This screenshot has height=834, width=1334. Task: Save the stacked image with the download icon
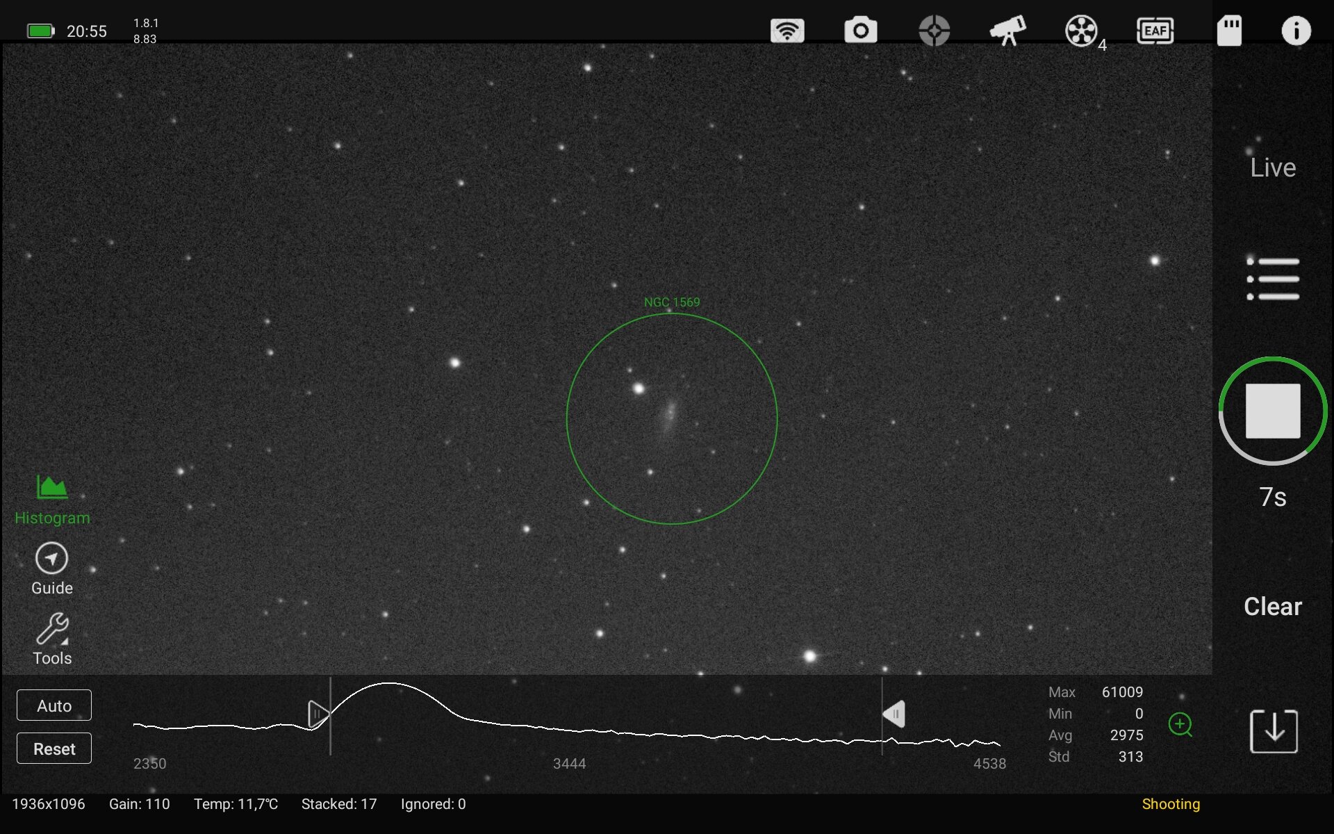[x=1273, y=730]
